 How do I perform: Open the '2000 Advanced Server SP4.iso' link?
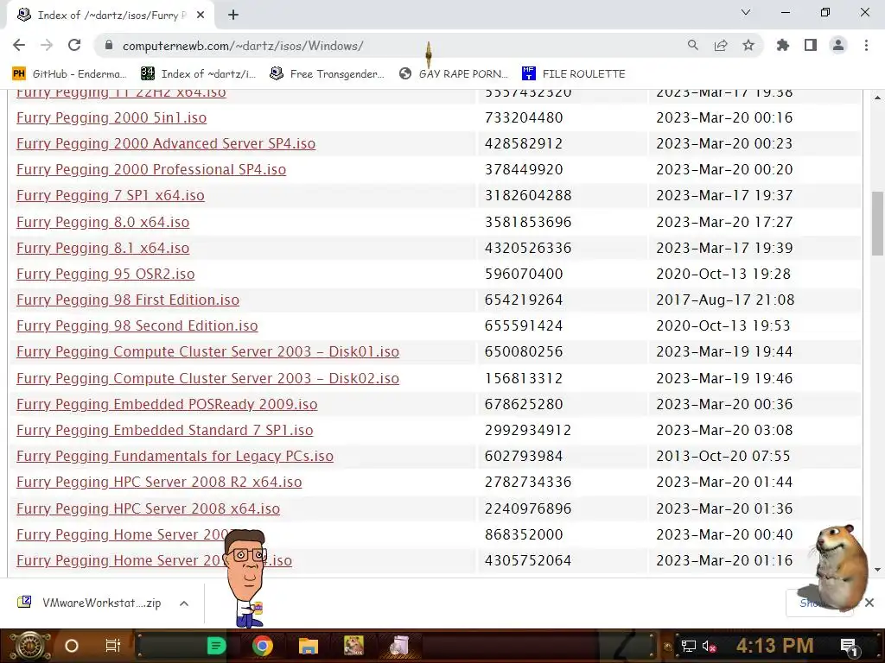point(166,144)
